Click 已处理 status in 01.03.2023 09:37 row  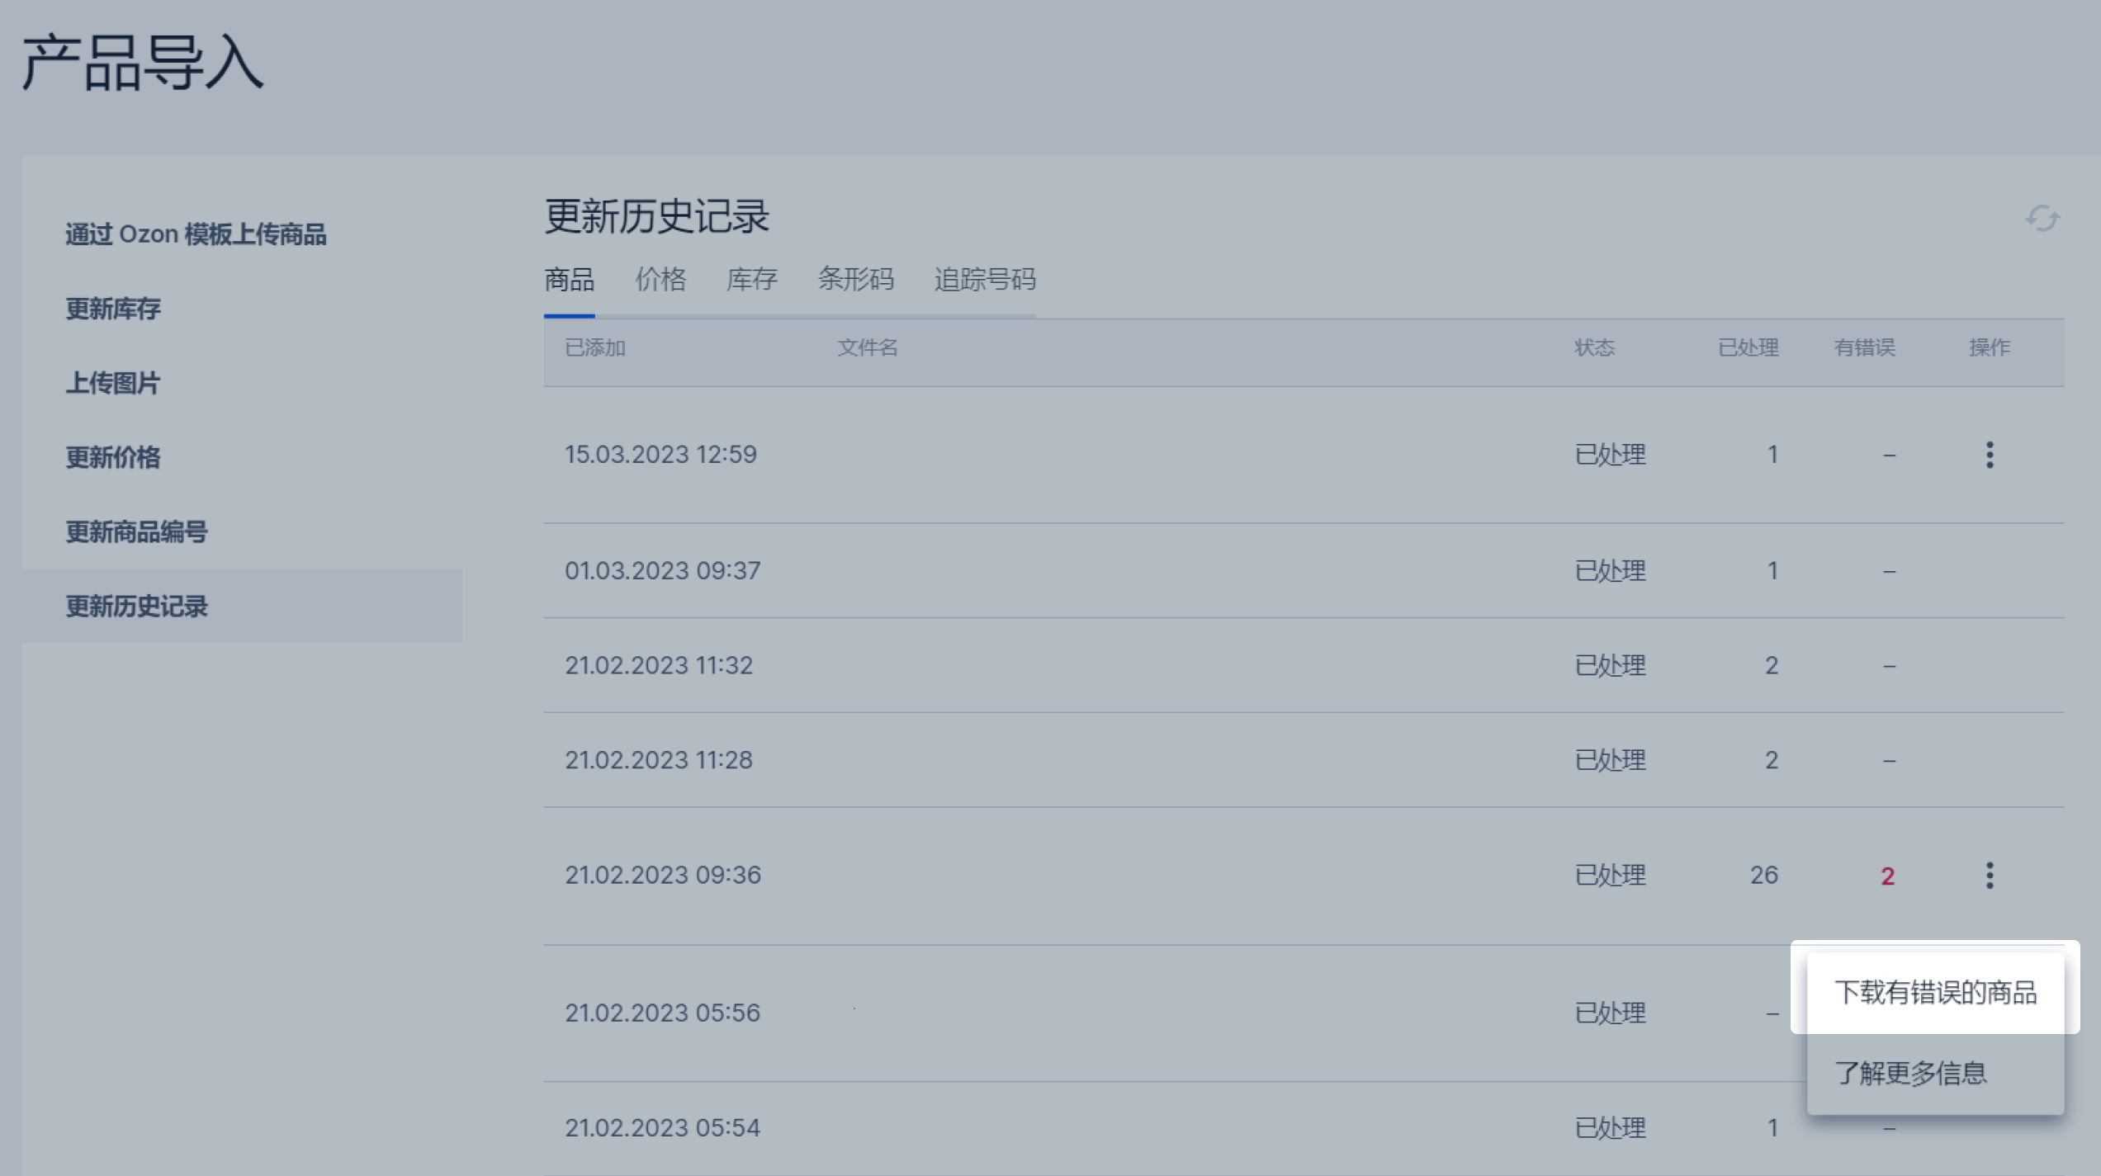[1610, 570]
